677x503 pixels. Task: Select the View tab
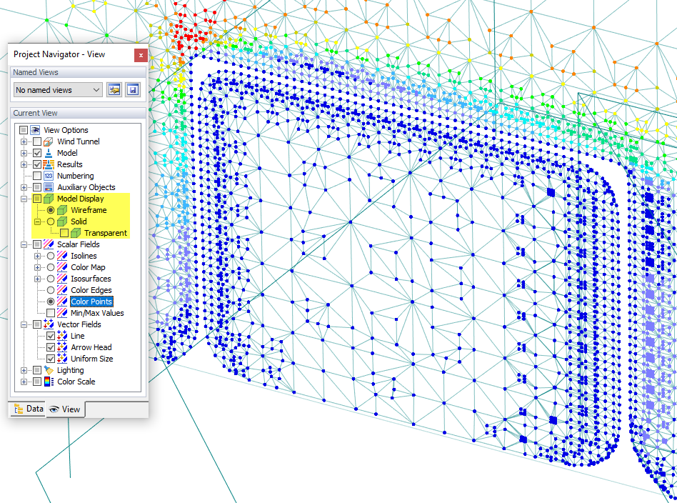pos(64,409)
